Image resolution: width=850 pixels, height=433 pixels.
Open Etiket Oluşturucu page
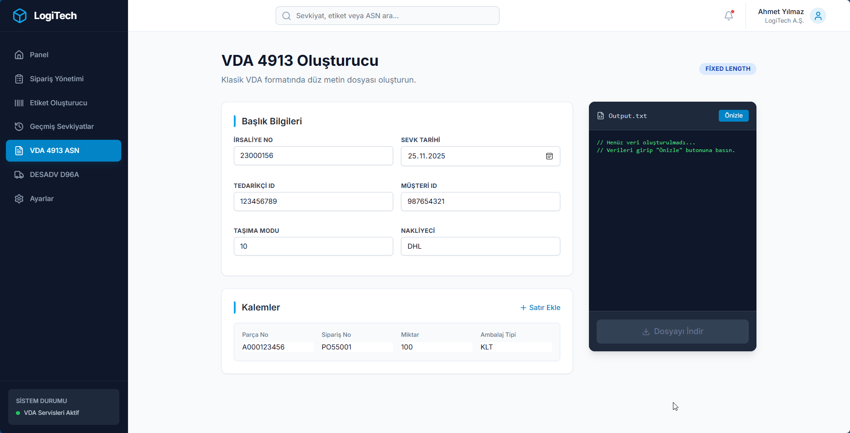click(x=64, y=103)
